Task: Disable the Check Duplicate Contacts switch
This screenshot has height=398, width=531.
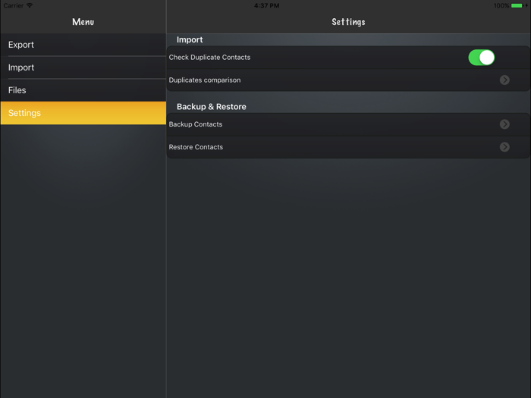Action: click(x=481, y=58)
